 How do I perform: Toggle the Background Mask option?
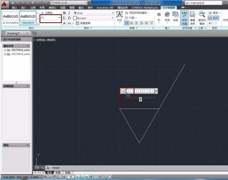point(83,23)
